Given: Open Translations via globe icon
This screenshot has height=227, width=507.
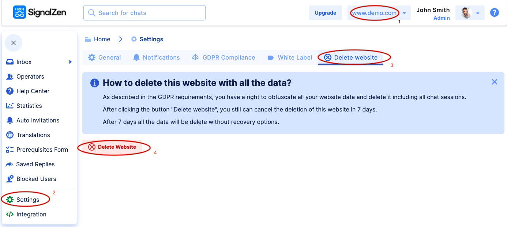Looking at the screenshot, I should (10, 135).
